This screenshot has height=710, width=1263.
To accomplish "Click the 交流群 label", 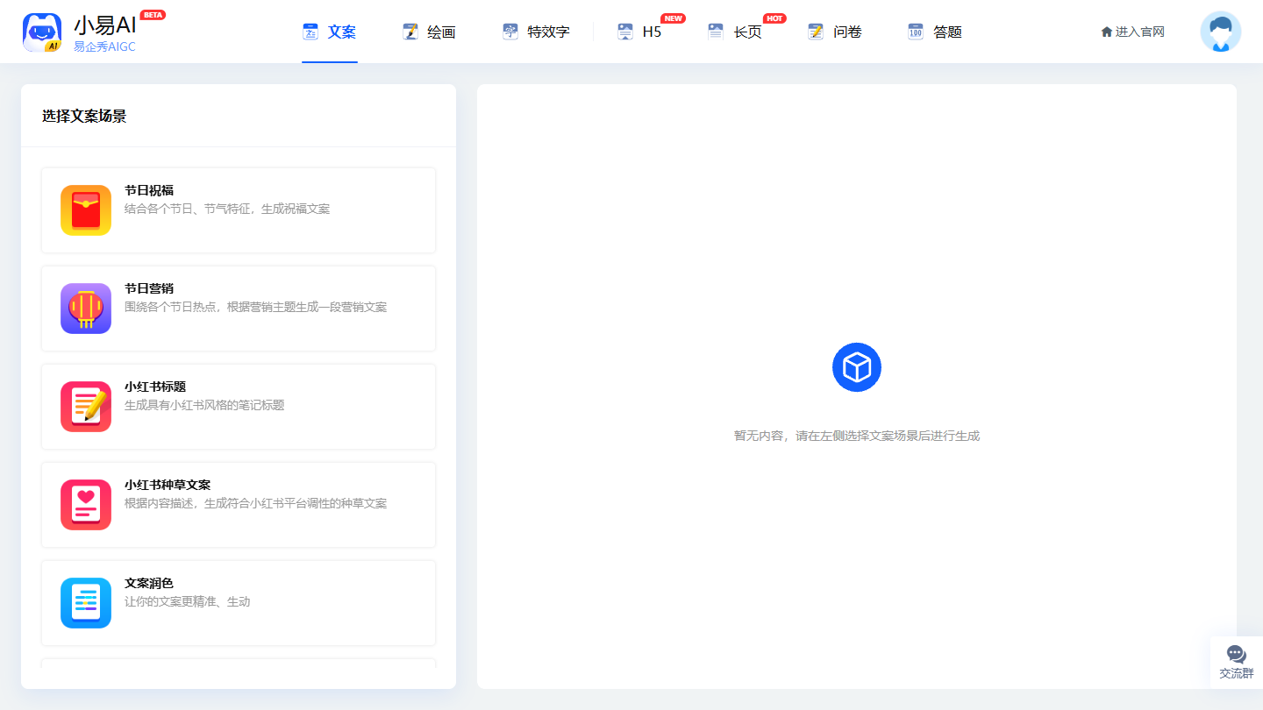I will click(x=1237, y=673).
